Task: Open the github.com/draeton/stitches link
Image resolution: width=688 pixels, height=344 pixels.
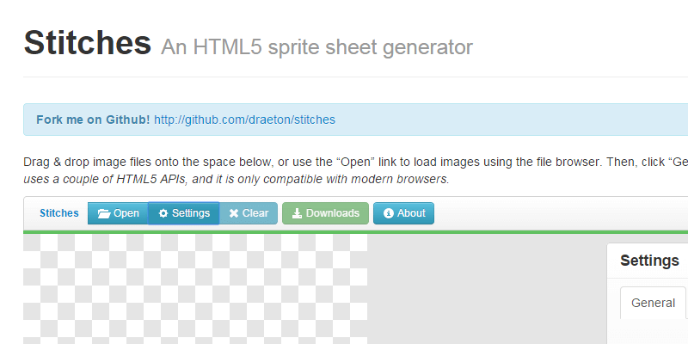Action: tap(244, 120)
